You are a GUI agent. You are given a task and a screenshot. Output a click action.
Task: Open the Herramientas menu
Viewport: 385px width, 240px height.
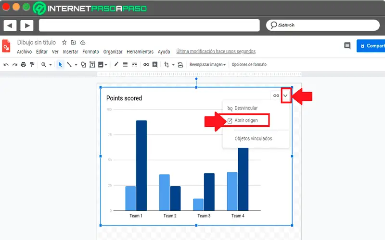[140, 52]
